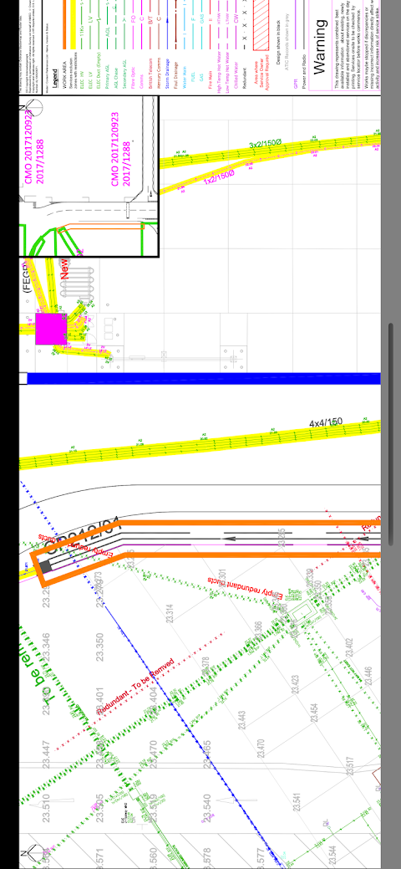Click the 'Chilled Water' legend label
The height and width of the screenshot is (869, 401).
coord(236,74)
